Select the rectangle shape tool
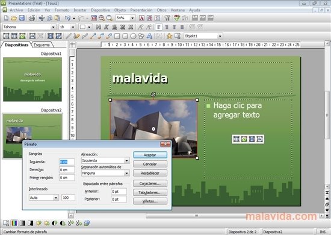Screen dimensions: 331x235 tap(117, 36)
